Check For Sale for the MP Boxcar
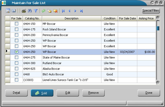 [x=16, y=24]
